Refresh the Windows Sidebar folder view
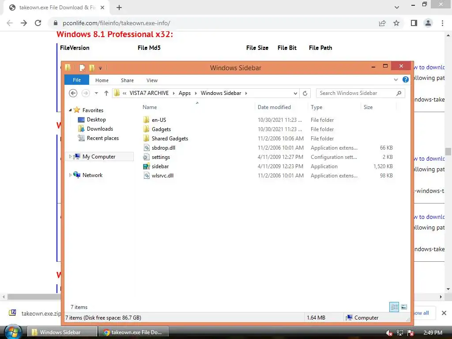452x339 pixels. [x=305, y=93]
